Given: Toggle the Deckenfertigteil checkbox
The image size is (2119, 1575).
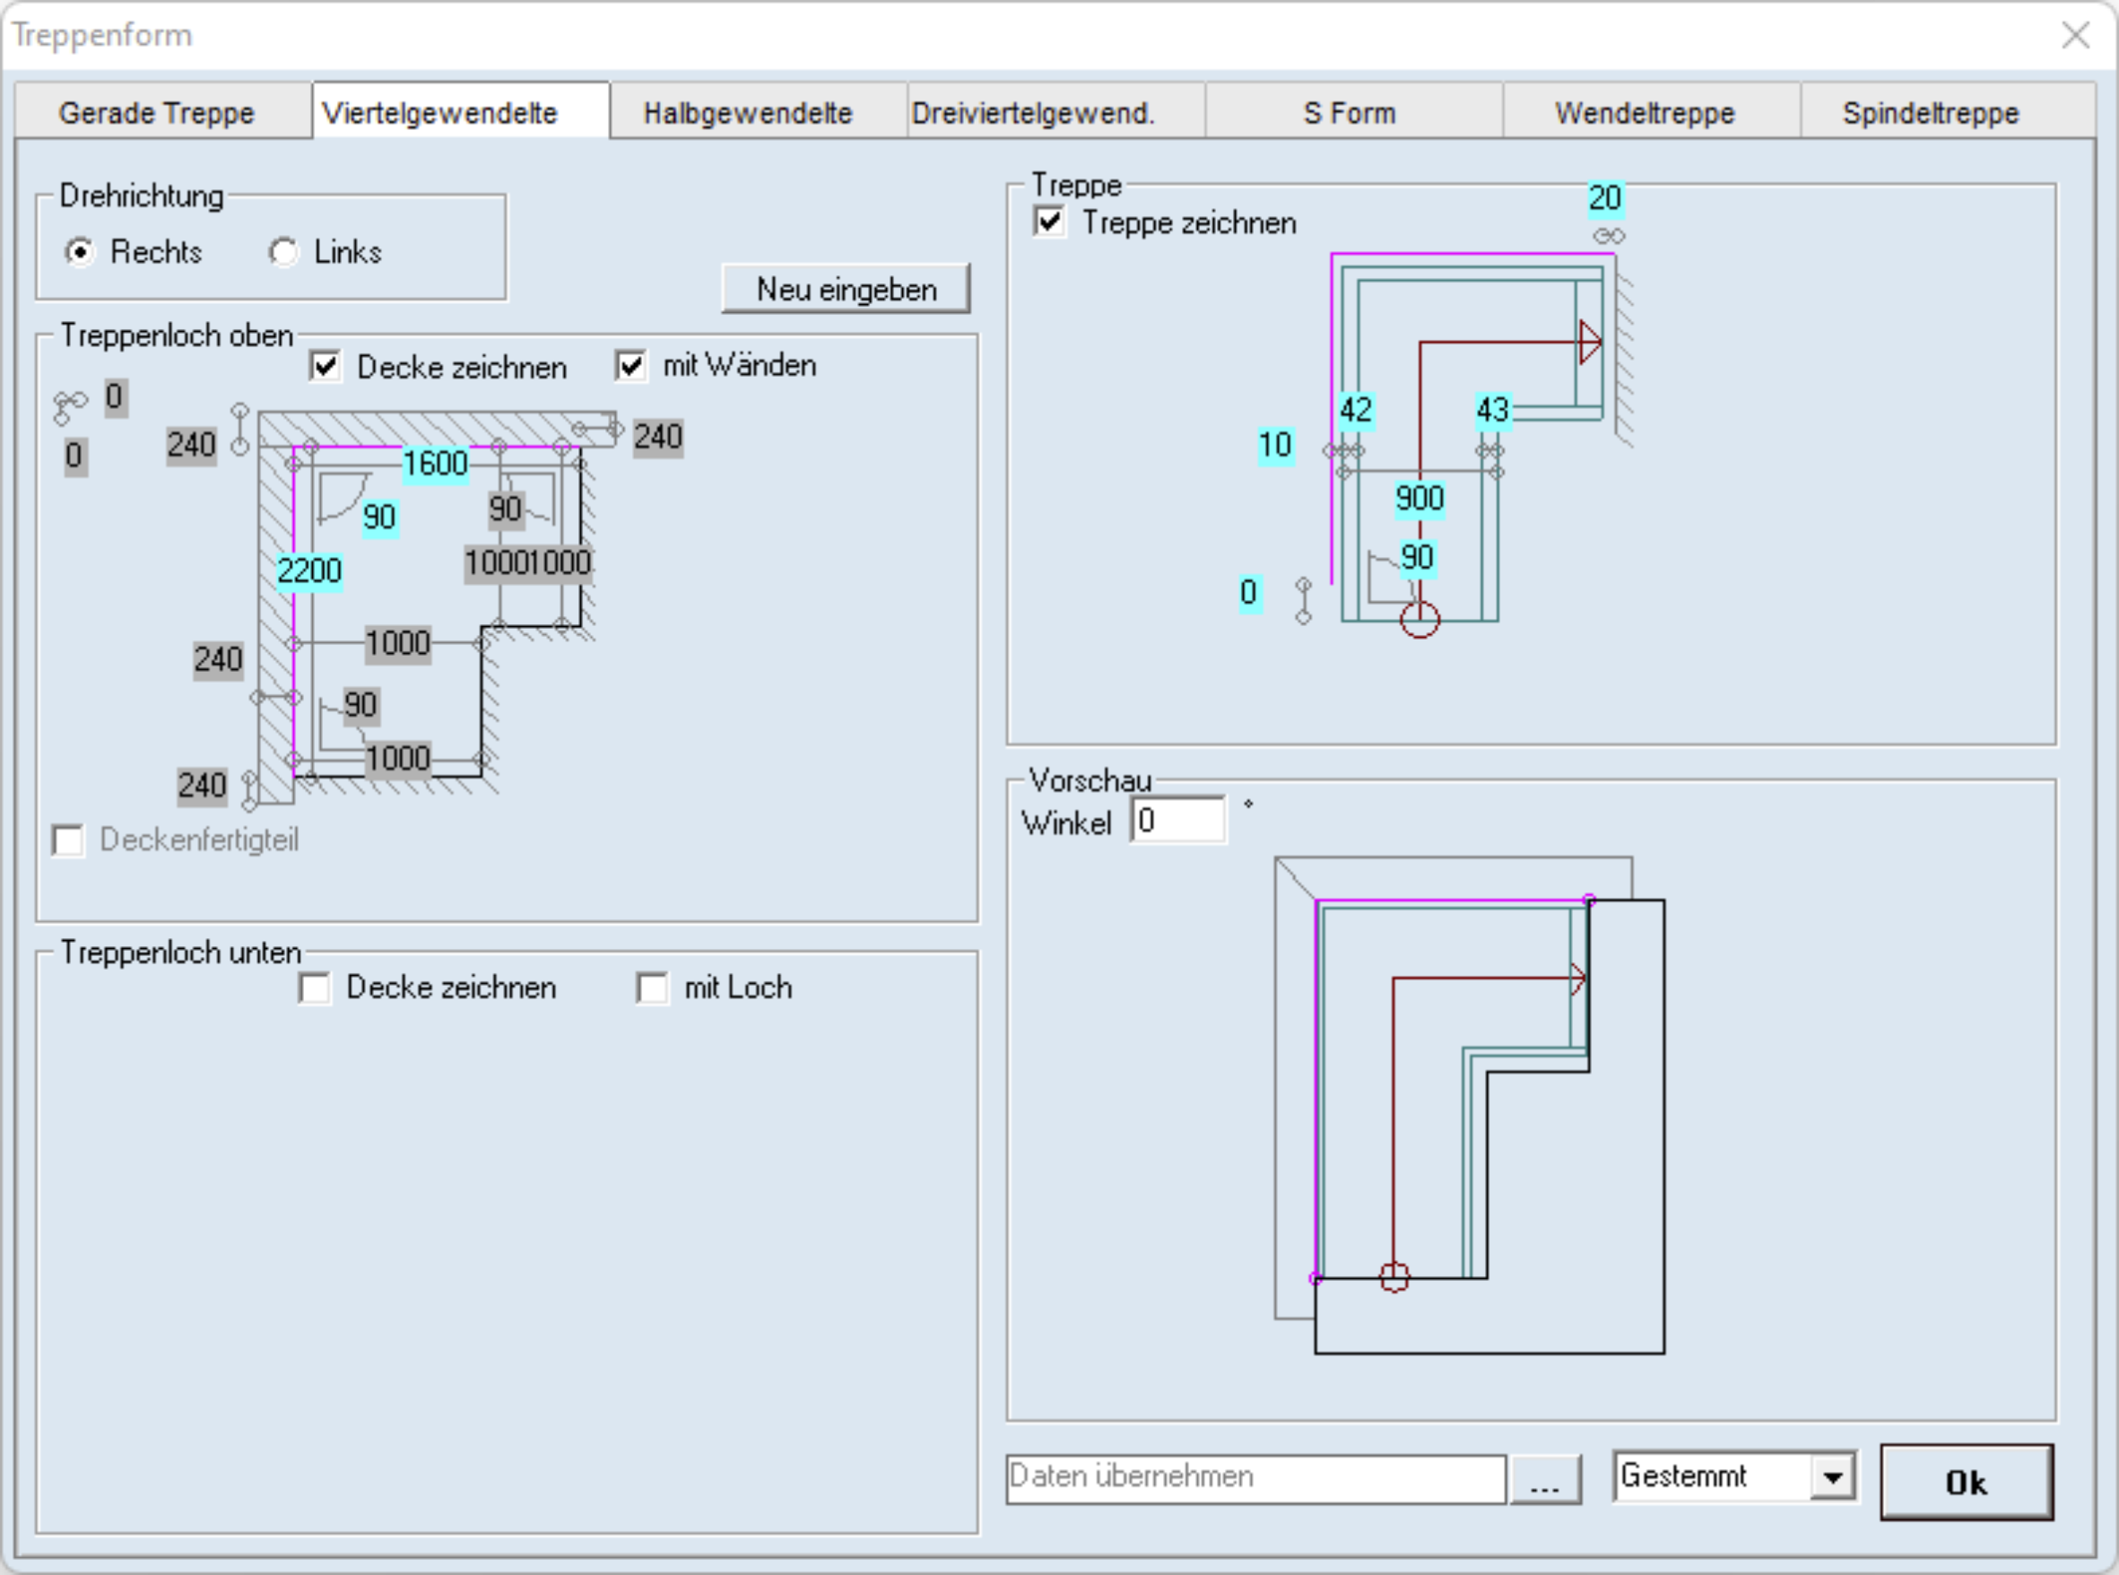Looking at the screenshot, I should click(69, 841).
